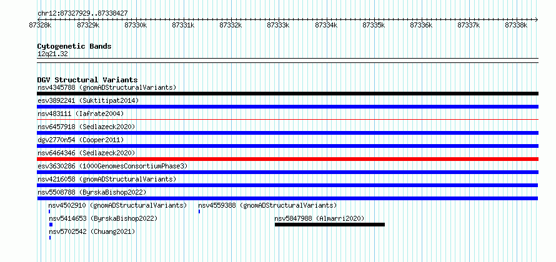Click the Cytogenetic Bands track title
The height and width of the screenshot is (262, 556).
pos(74,46)
